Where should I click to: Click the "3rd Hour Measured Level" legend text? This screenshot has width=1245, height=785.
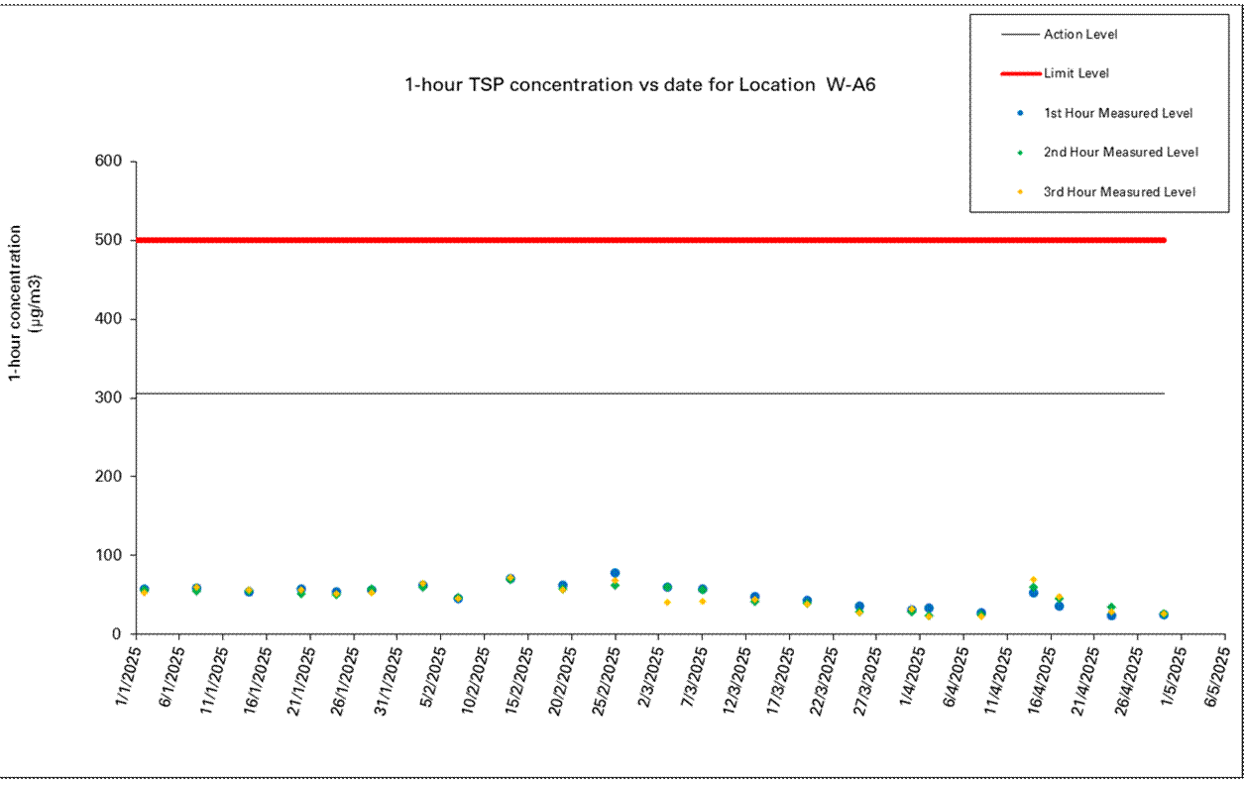(1119, 192)
